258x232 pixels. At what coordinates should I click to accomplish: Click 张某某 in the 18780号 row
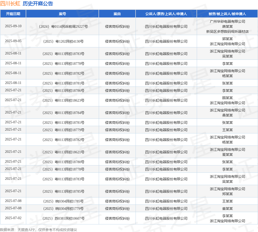(228, 162)
